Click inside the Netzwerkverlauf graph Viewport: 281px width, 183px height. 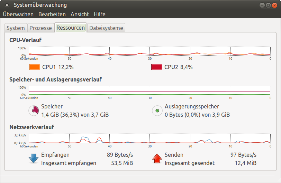(x=149, y=138)
